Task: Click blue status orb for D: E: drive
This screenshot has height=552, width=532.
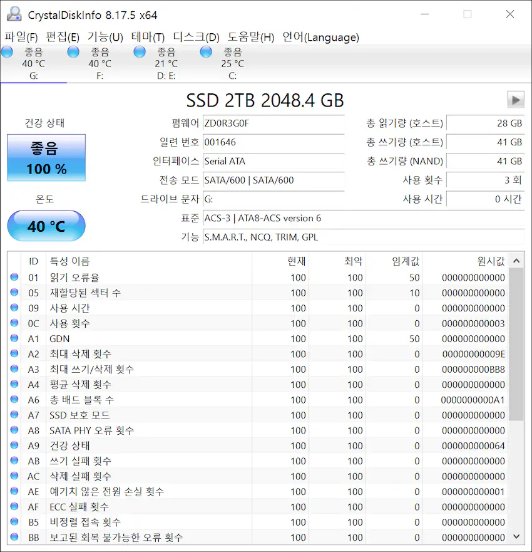Action: pos(140,52)
